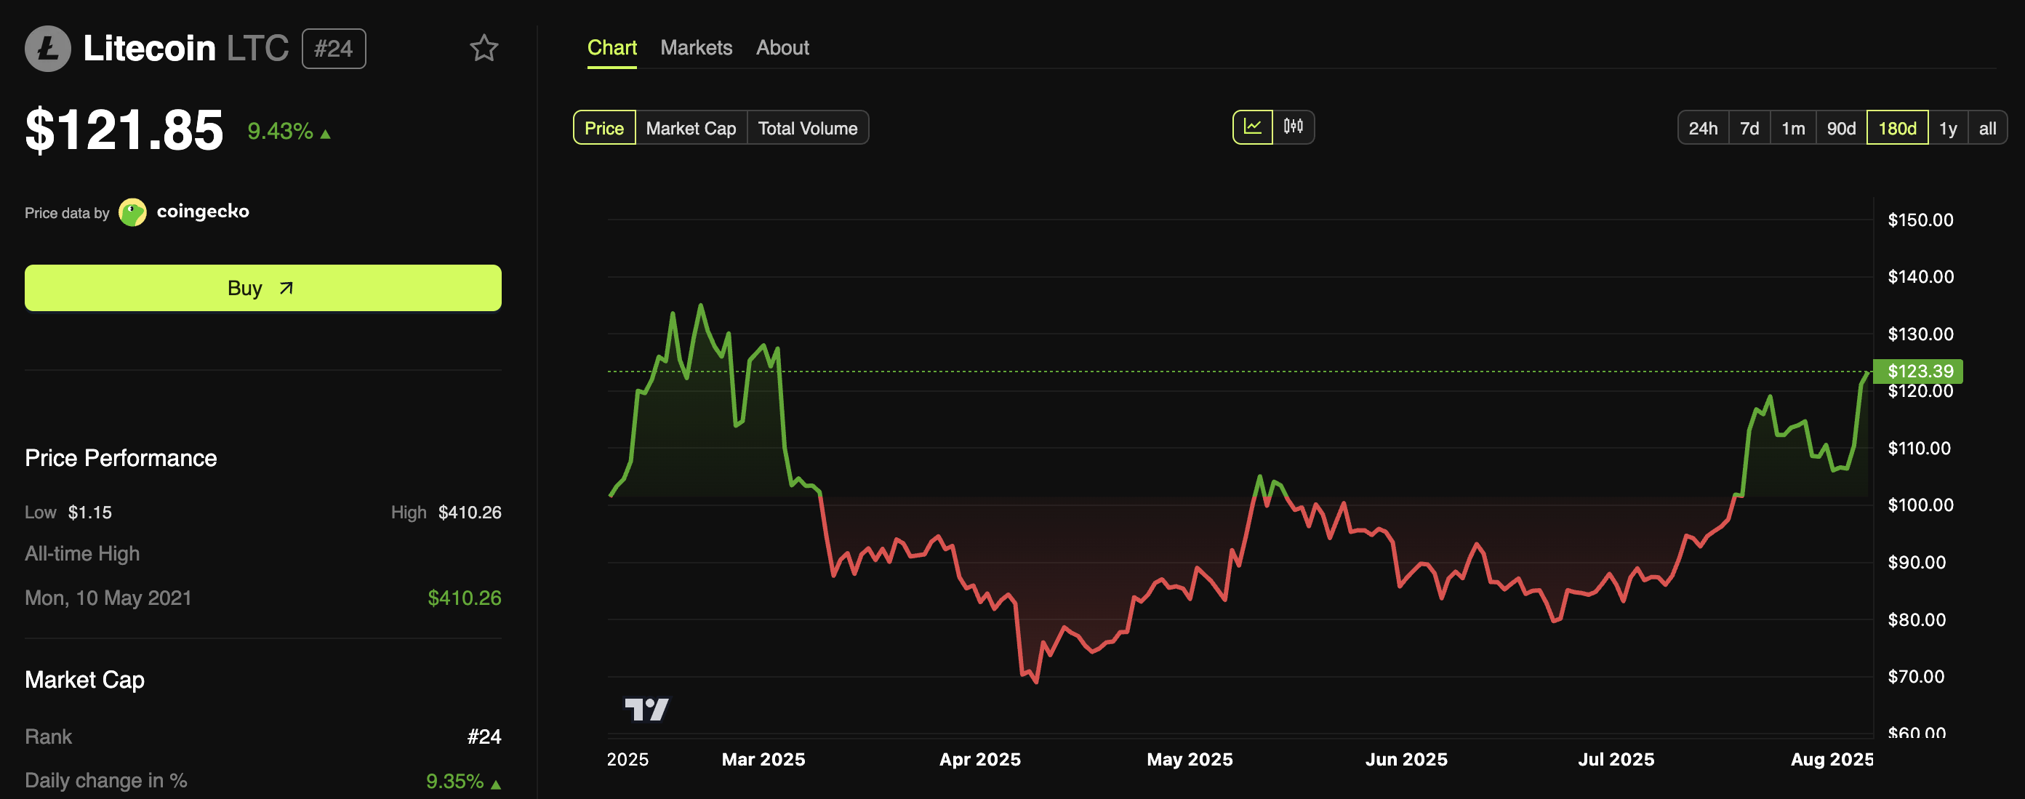Click the #24 rank badge

tap(333, 49)
